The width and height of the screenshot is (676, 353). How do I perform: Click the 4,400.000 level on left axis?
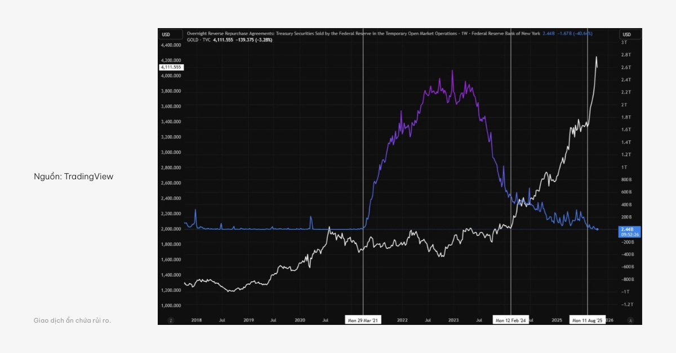171,45
